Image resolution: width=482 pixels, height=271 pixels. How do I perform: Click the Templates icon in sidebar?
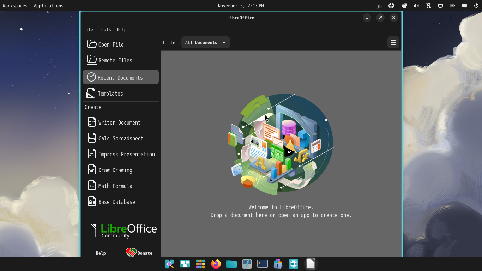pyautogui.click(x=91, y=93)
